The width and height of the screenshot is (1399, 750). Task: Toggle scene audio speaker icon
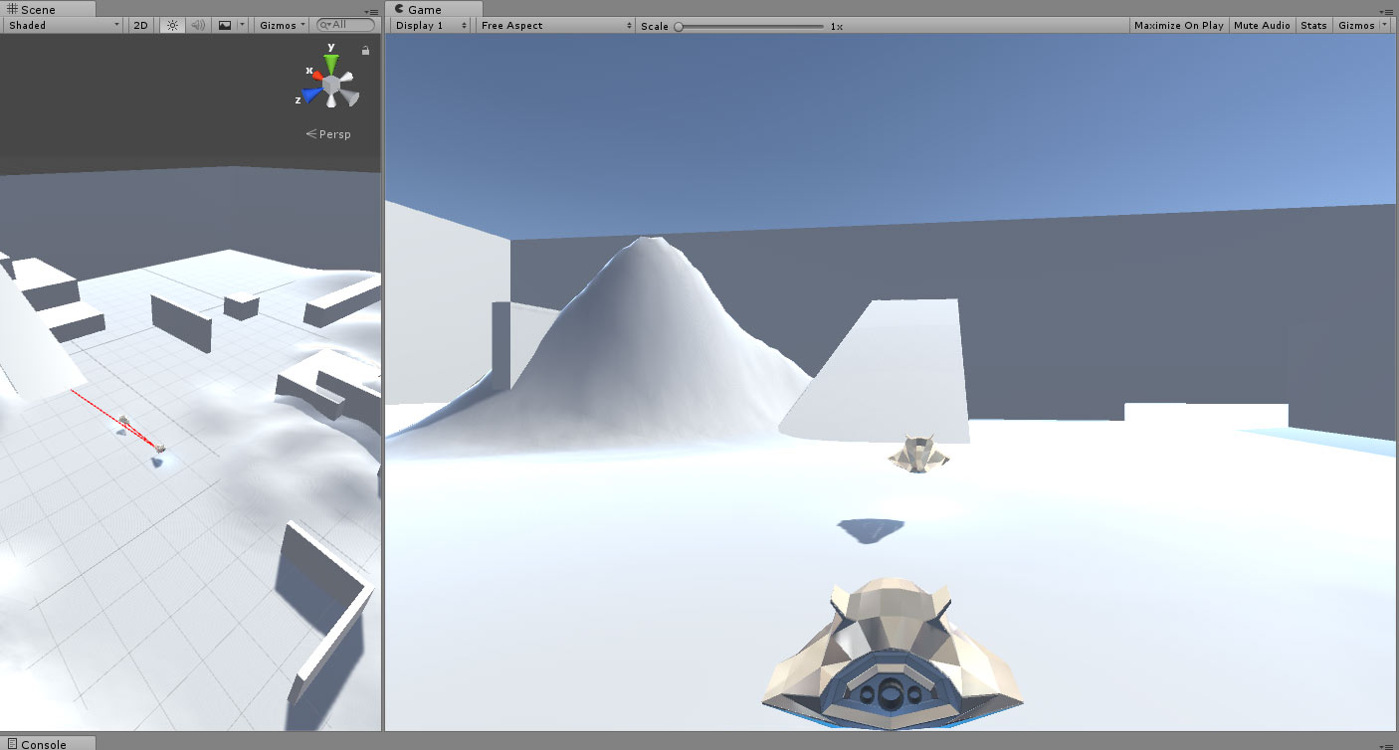pos(198,25)
